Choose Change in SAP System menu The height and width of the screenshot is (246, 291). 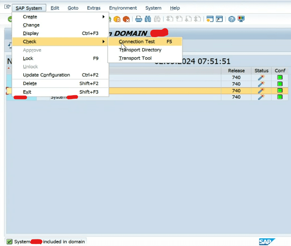point(60,25)
